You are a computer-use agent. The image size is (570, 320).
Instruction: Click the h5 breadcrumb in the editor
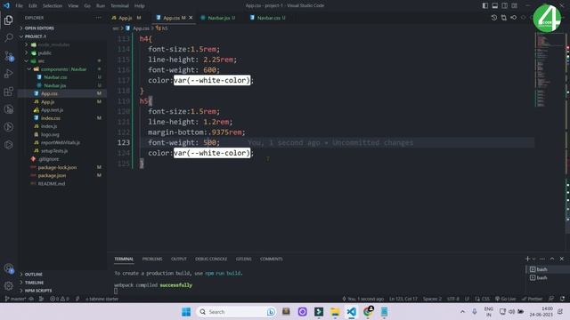pyautogui.click(x=162, y=28)
